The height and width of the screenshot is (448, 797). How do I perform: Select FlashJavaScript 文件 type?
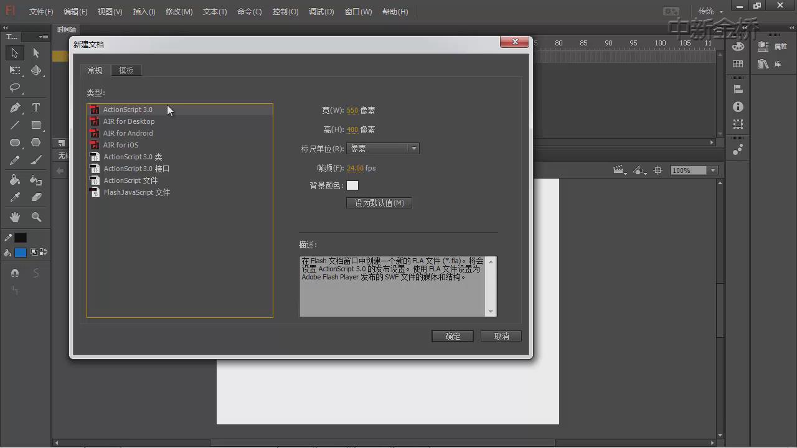(180, 192)
